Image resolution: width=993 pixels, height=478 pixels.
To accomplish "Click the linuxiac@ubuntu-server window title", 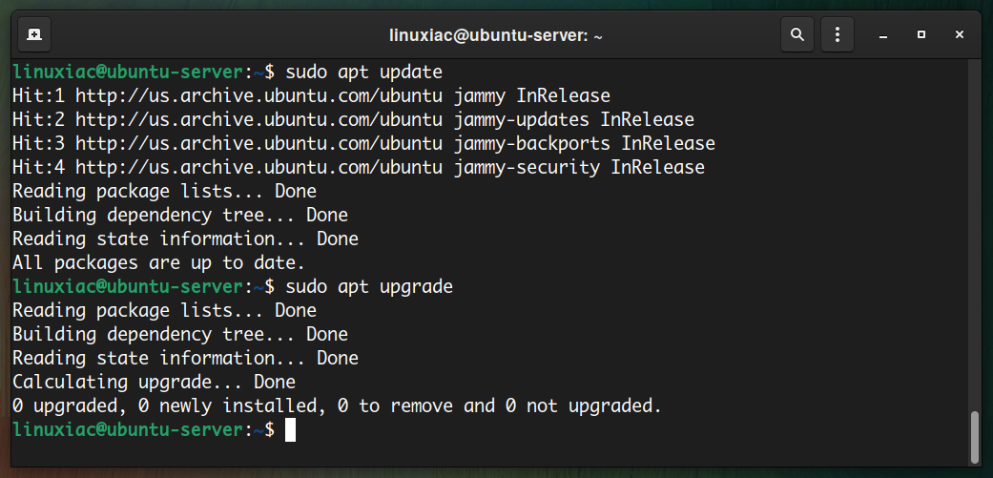I will 496,36.
